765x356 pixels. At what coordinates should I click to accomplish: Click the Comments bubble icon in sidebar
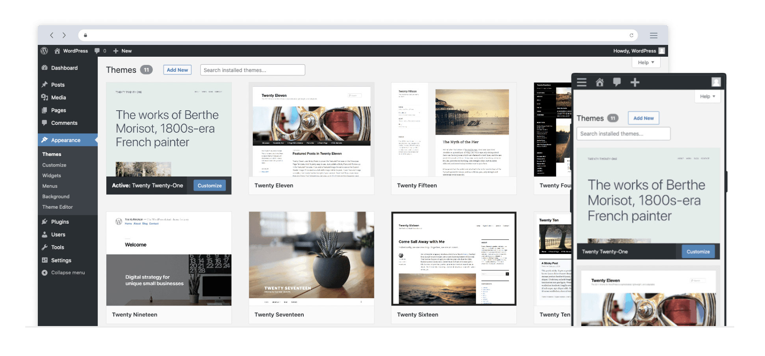pos(45,123)
